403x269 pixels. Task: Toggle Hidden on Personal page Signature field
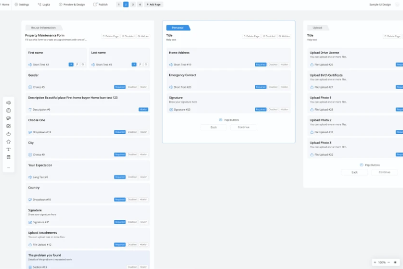point(284,109)
